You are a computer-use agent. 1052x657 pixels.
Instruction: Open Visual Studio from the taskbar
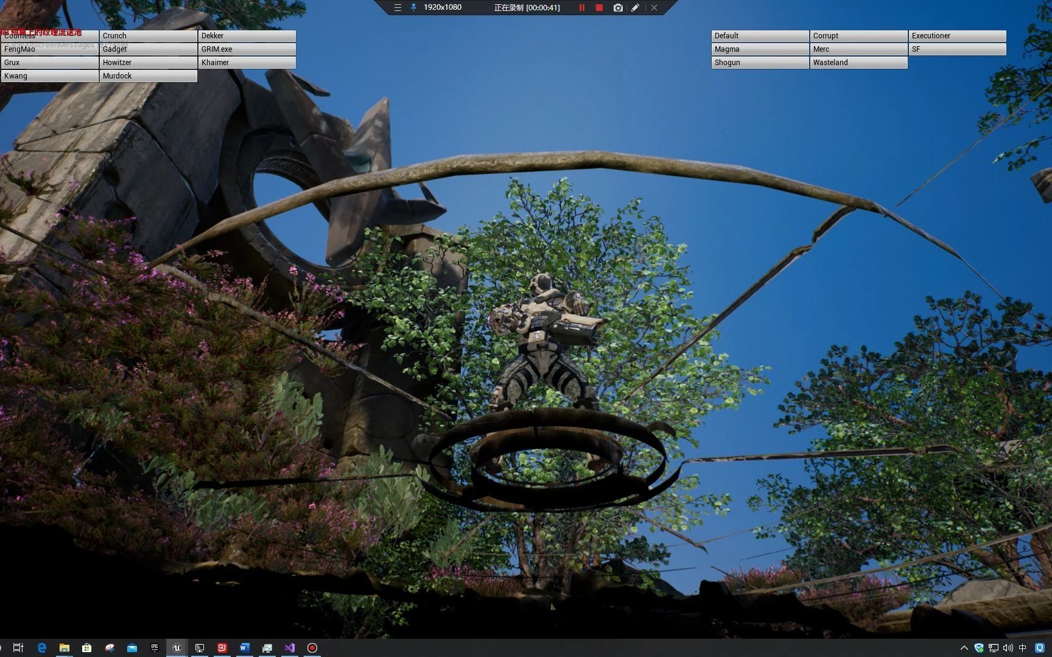tap(289, 648)
